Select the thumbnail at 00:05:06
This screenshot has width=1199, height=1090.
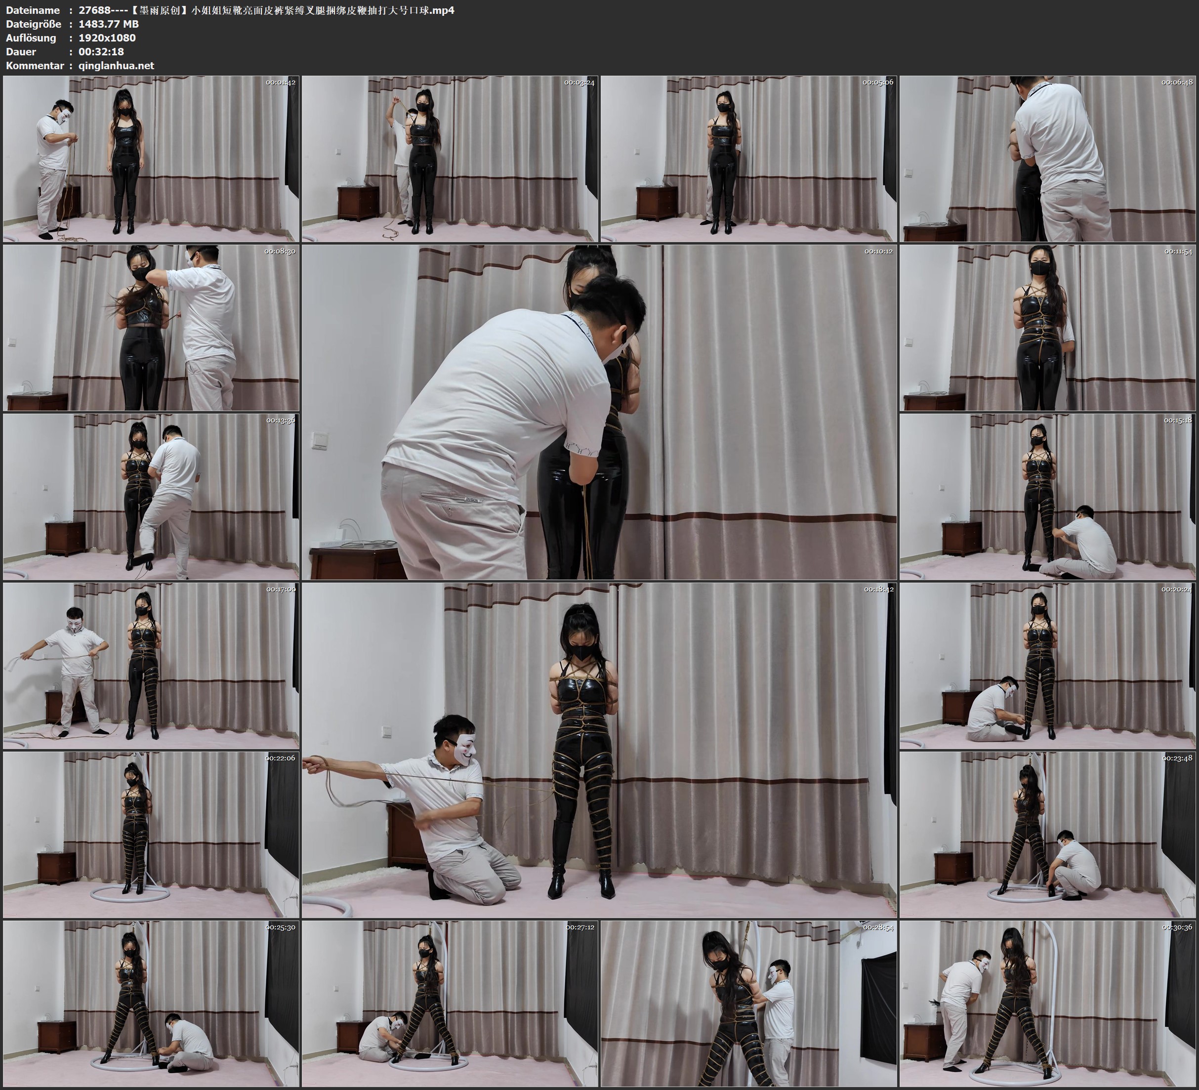[749, 159]
